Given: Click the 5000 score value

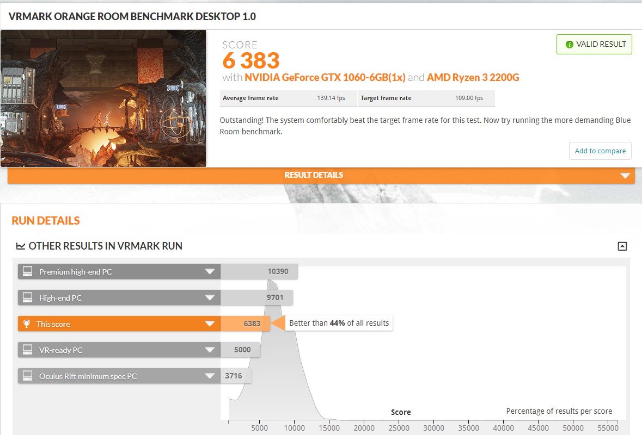Looking at the screenshot, I should 242,350.
